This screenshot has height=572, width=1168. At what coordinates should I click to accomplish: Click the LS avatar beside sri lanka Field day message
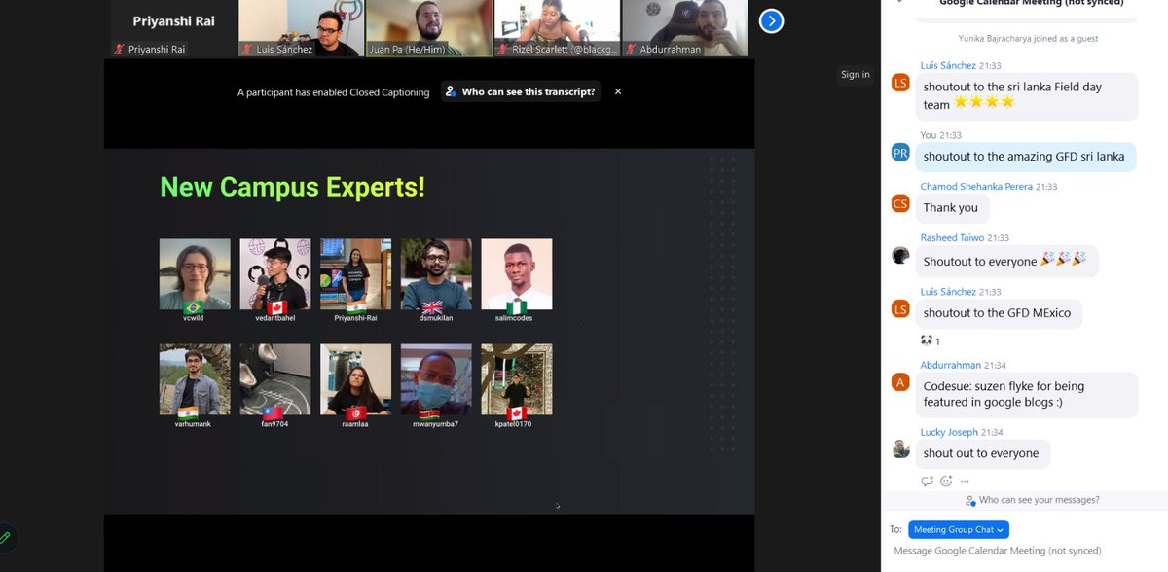tap(900, 83)
